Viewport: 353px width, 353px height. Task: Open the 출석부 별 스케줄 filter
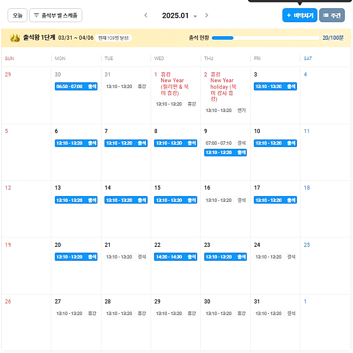tap(56, 15)
